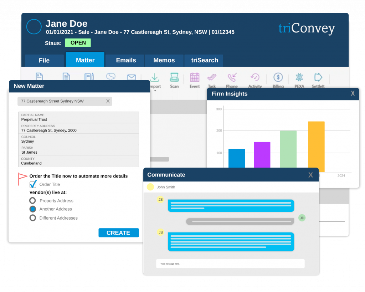Click the SettleIt arrow icon
The image size is (365, 292).
tap(318, 77)
